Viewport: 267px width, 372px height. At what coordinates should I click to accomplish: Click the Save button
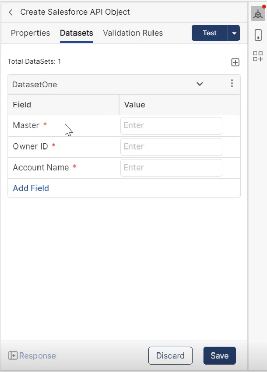220,356
